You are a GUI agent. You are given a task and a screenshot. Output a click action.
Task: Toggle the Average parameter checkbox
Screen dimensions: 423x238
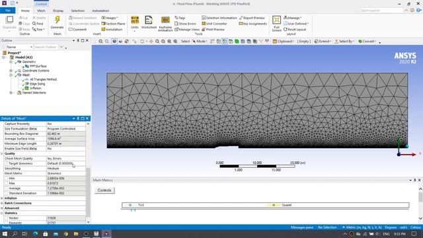[7, 188]
